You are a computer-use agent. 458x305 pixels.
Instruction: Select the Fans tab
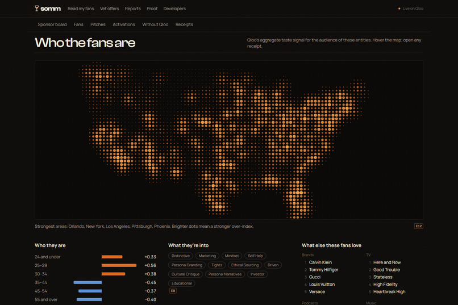78,24
